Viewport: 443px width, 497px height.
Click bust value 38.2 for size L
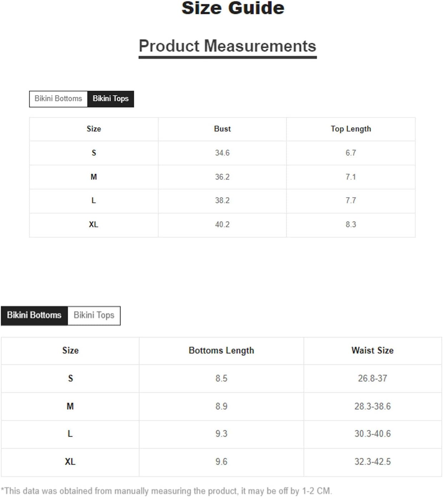coord(222,201)
